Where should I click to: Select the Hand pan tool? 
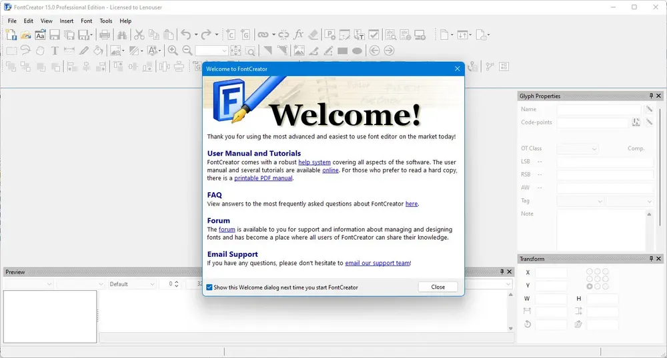click(40, 51)
